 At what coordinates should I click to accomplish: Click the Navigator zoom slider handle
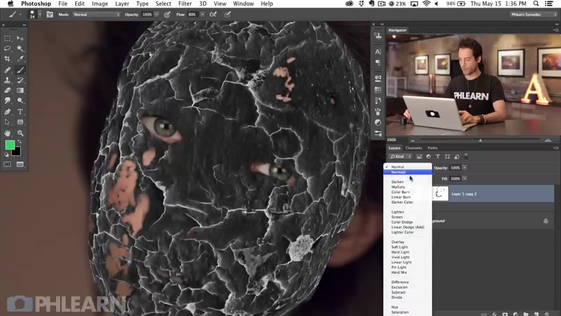[x=480, y=140]
